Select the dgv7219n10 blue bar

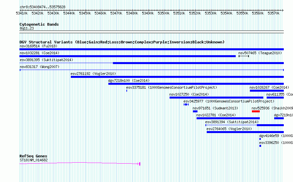pyautogui.click(x=279, y=118)
